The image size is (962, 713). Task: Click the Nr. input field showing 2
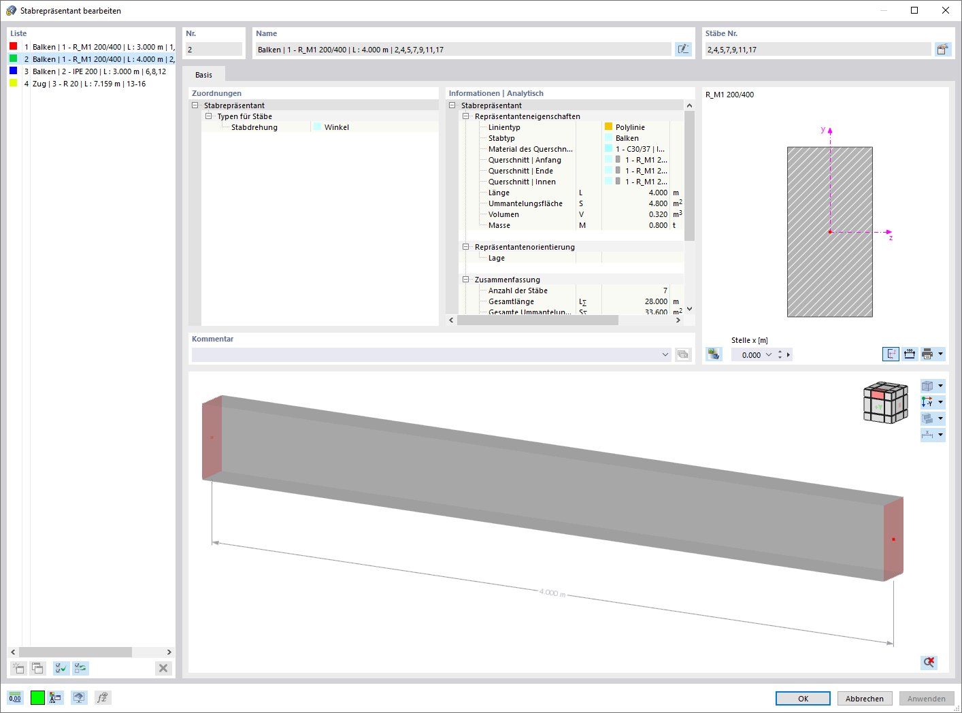[214, 49]
